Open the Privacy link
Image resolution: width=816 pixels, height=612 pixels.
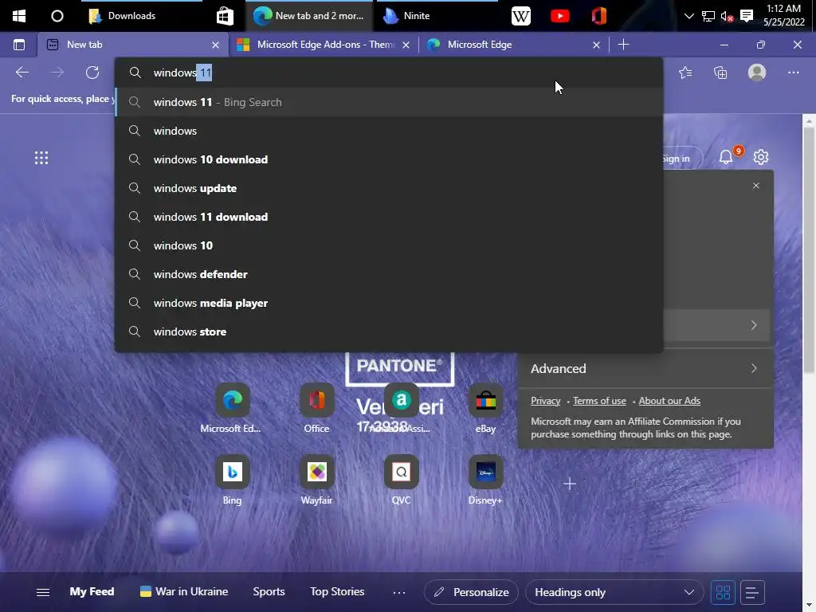tap(545, 401)
